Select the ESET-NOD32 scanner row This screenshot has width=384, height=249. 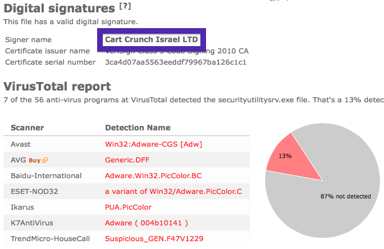click(127, 192)
